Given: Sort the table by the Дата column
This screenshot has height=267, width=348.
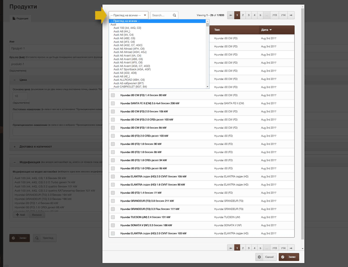Looking at the screenshot, I should 266,30.
